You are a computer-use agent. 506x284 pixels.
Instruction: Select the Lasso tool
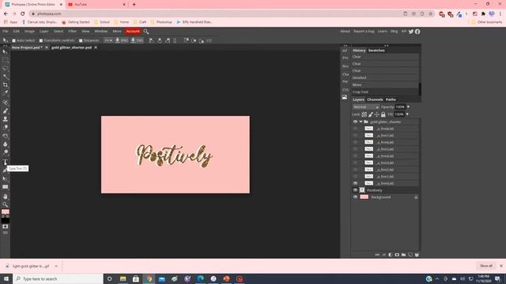coord(5,69)
